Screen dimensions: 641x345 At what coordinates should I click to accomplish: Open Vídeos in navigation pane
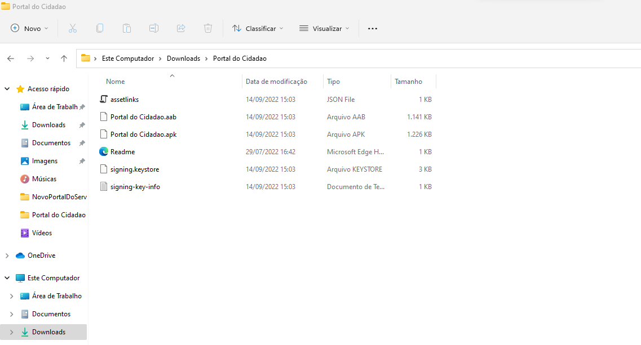tap(42, 233)
